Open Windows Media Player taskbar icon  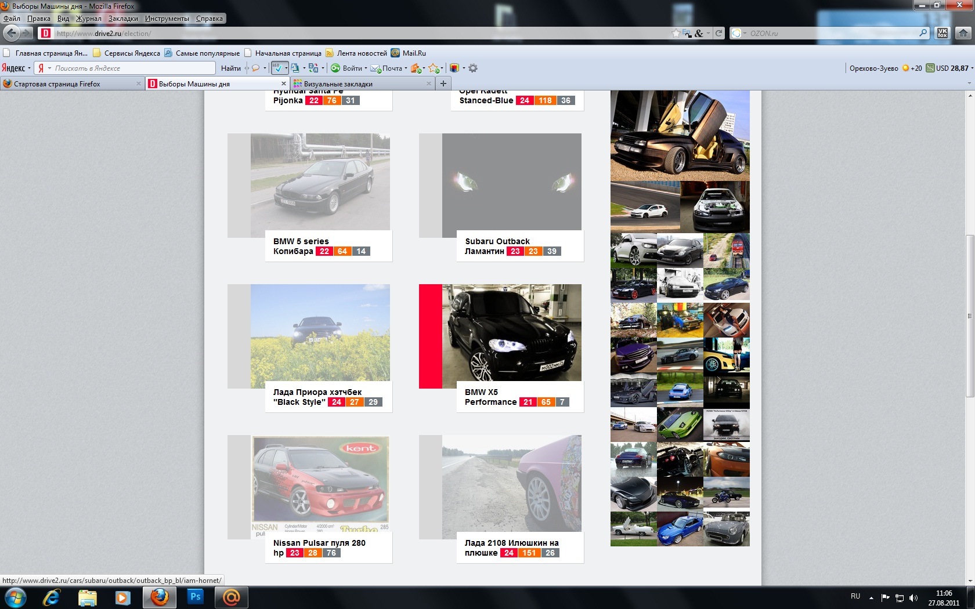point(122,597)
